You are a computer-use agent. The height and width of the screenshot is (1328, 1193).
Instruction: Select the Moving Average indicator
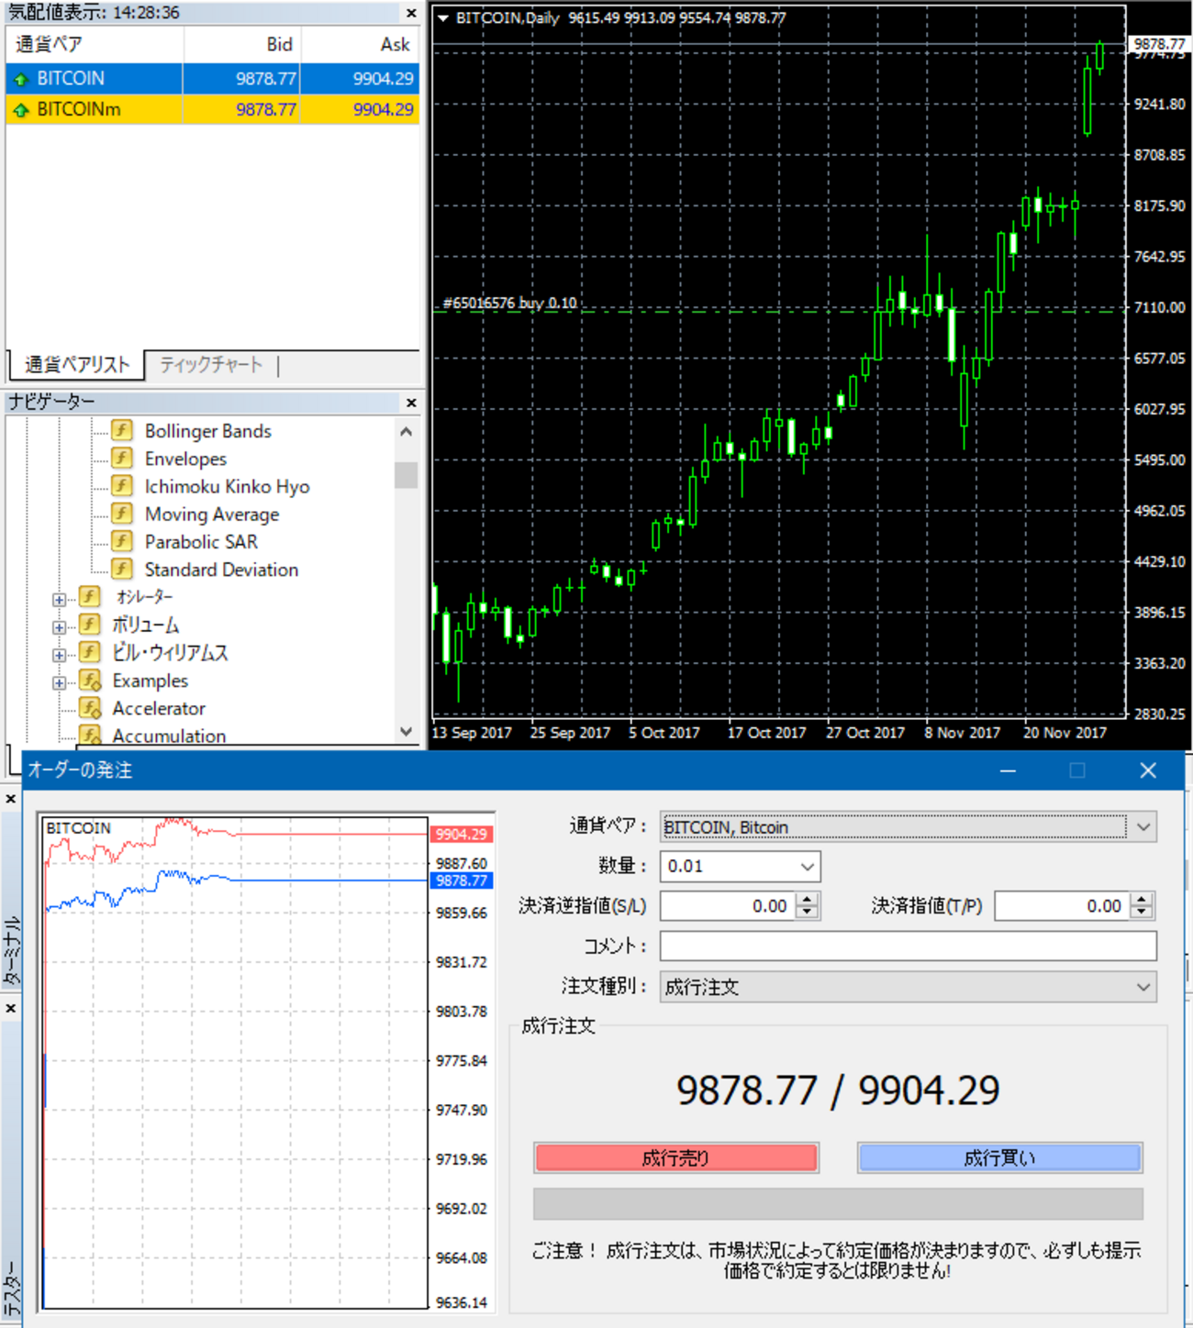[211, 515]
